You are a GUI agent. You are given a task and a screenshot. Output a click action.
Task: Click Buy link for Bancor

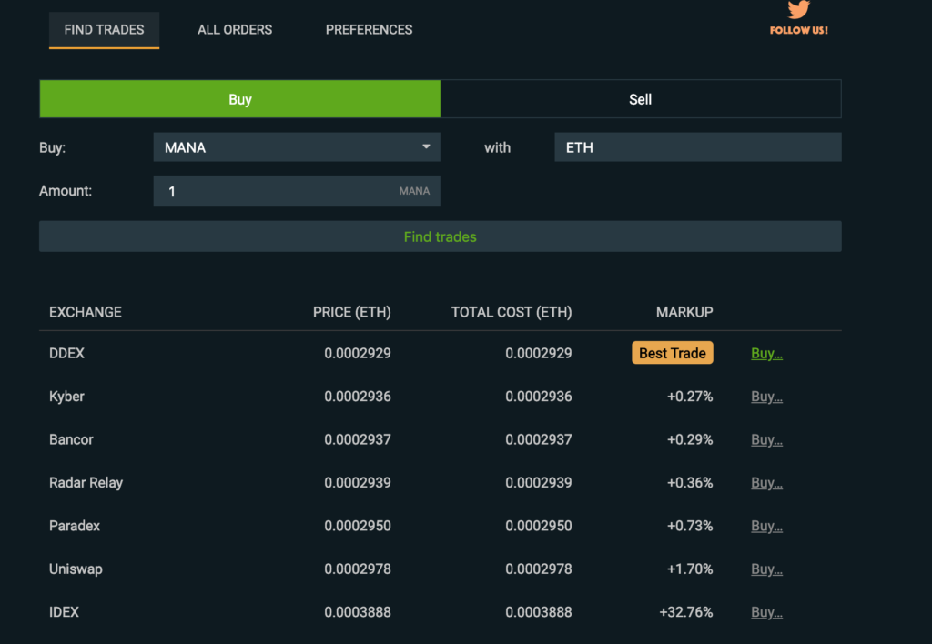coord(766,439)
